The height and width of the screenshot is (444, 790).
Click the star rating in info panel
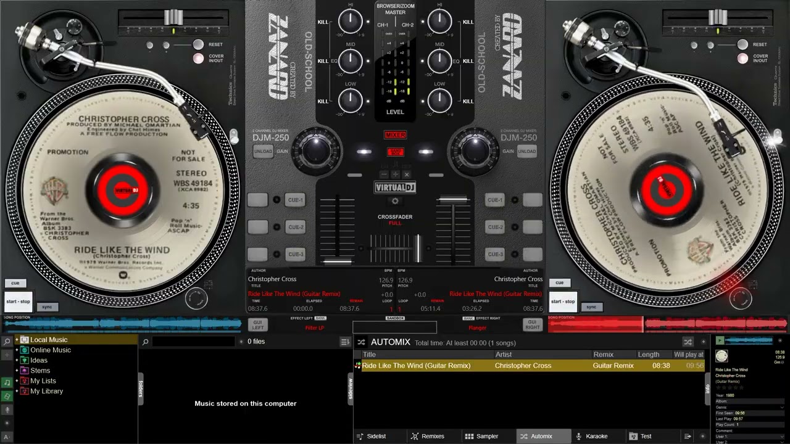pyautogui.click(x=730, y=387)
